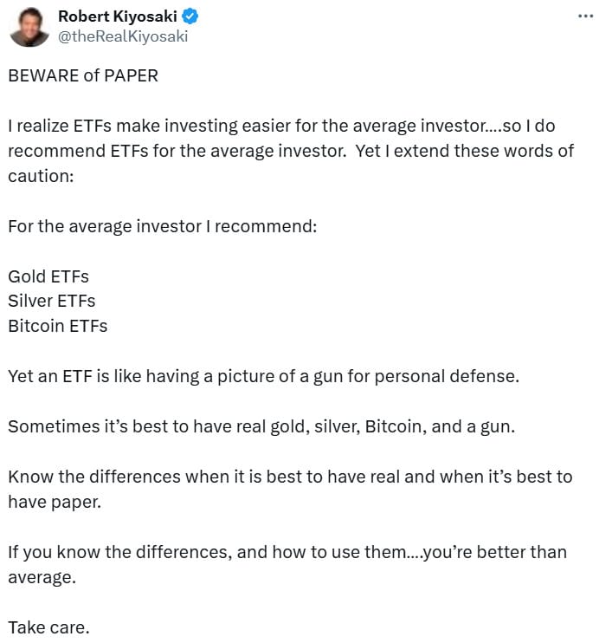This screenshot has height=643, width=612.
Task: Select the "Bitcoin ETFs" line
Action: click(x=58, y=326)
